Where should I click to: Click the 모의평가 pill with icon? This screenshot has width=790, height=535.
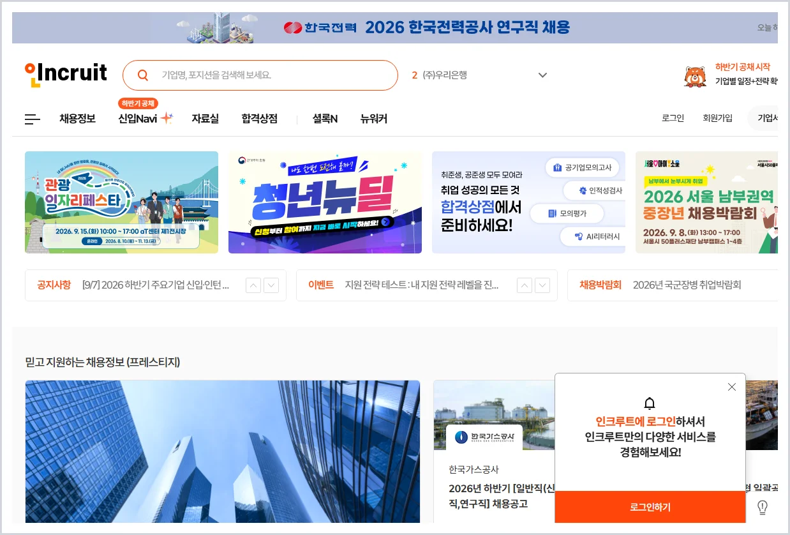point(567,214)
